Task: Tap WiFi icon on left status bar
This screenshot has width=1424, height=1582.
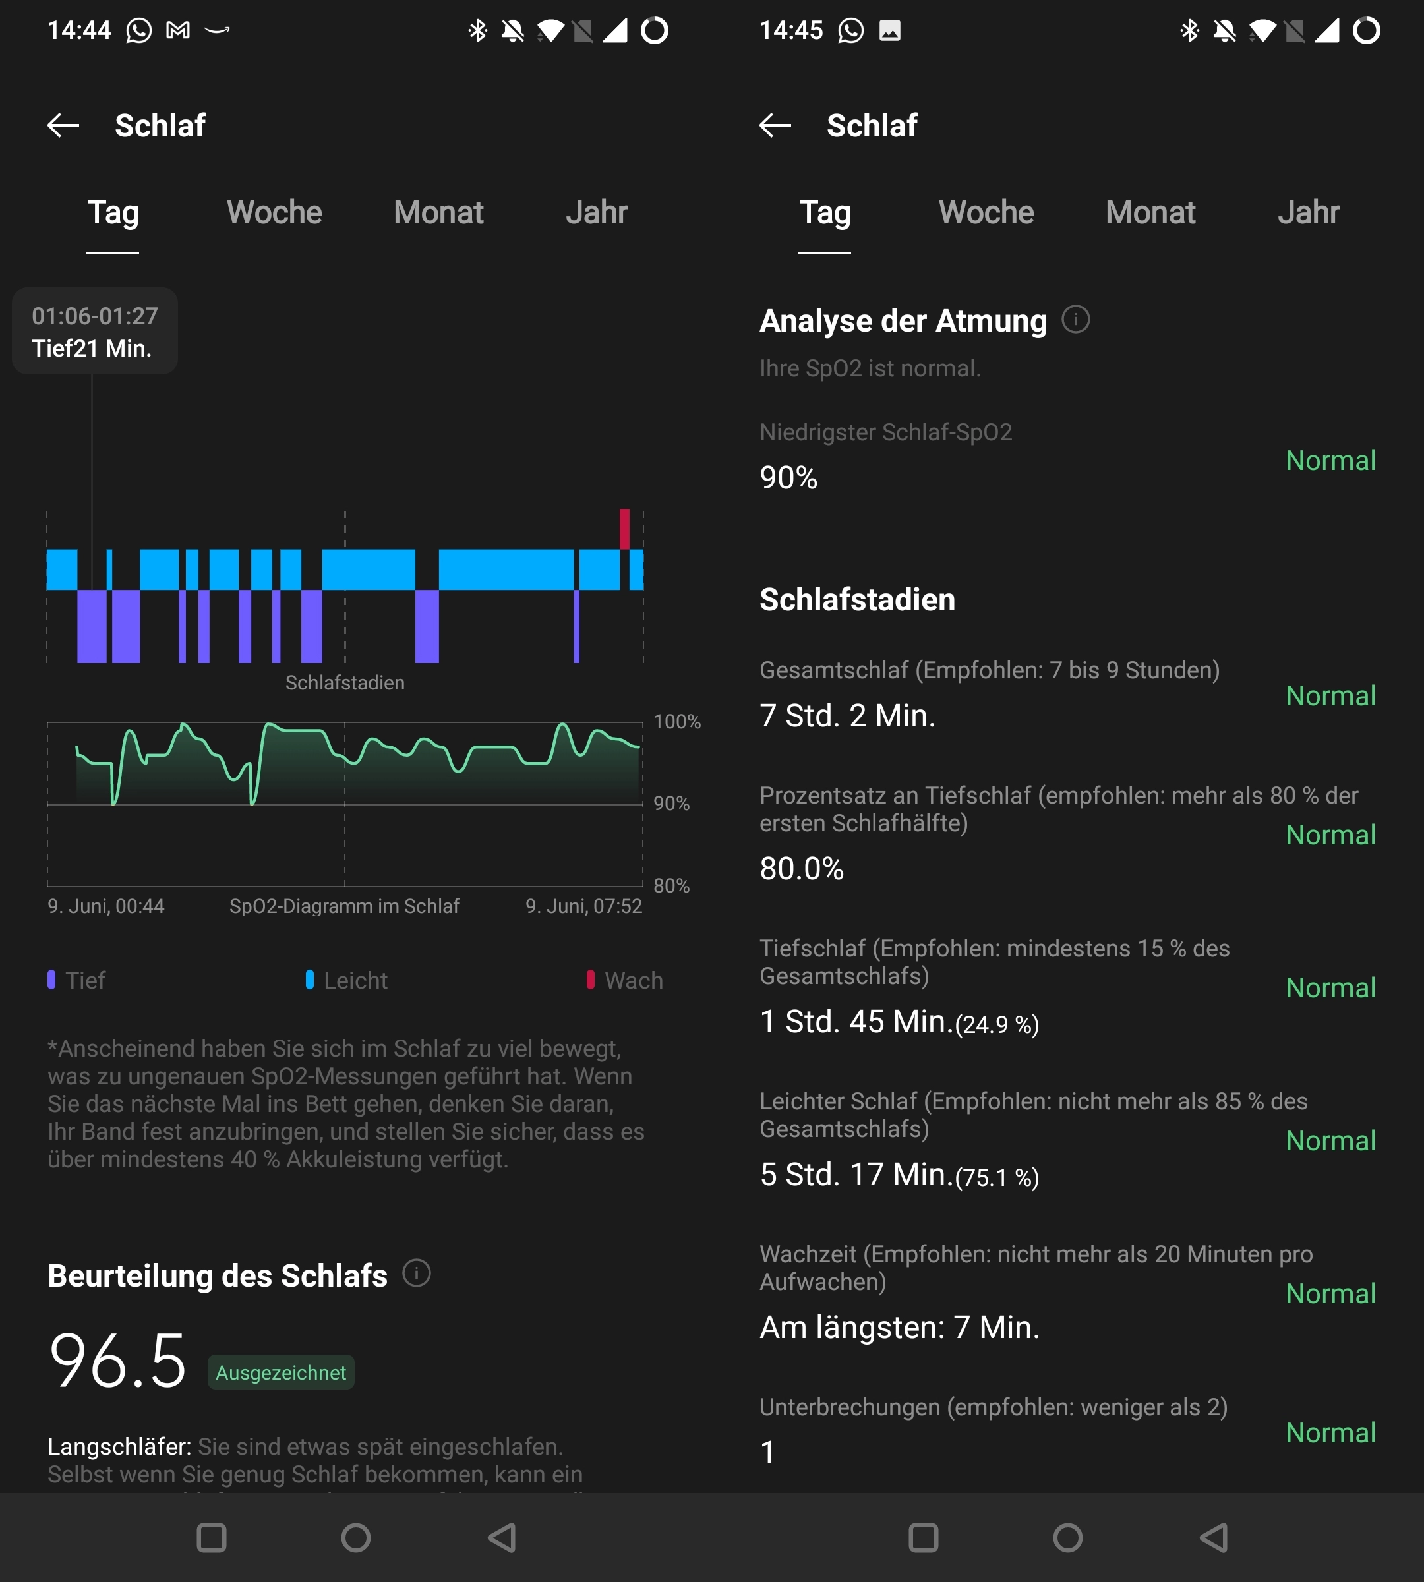Action: click(551, 30)
